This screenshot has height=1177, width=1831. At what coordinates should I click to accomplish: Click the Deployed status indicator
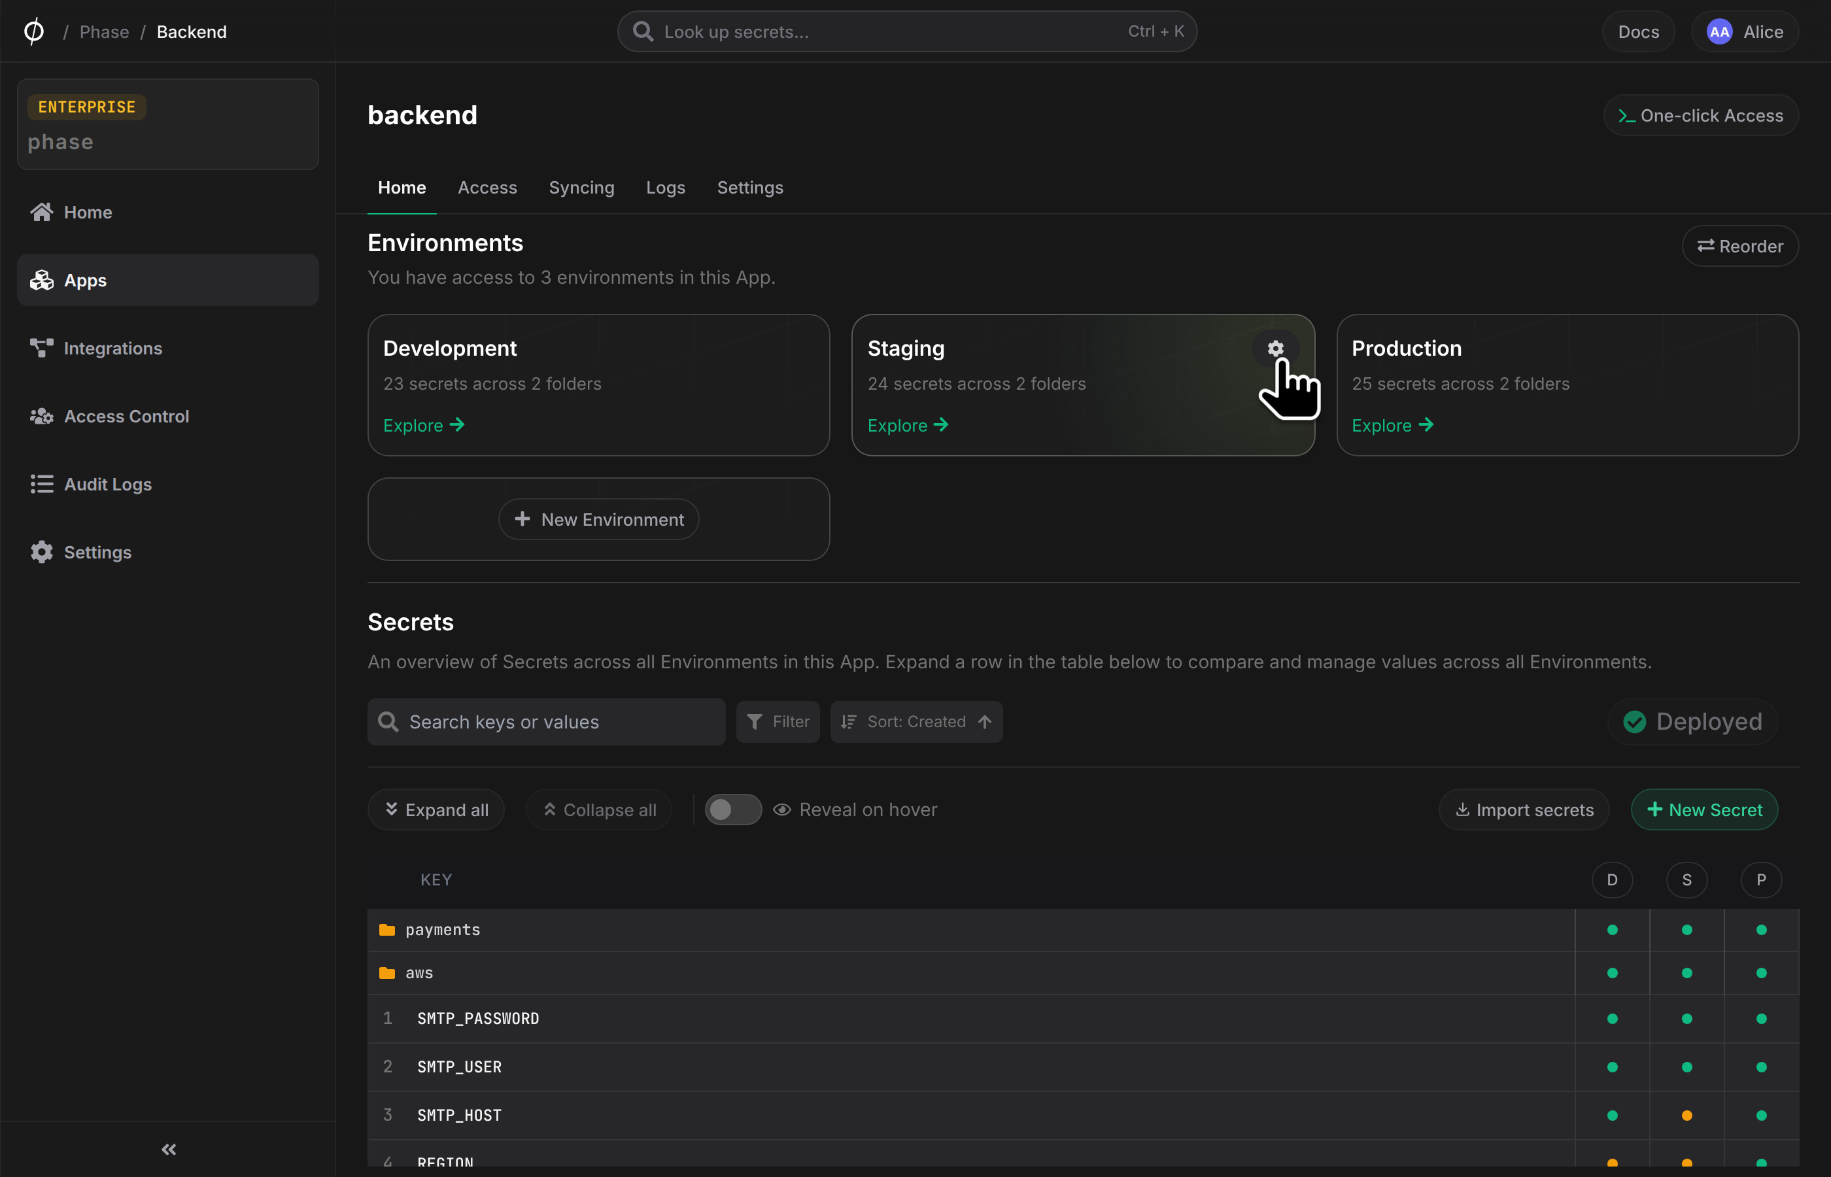[x=1692, y=721]
